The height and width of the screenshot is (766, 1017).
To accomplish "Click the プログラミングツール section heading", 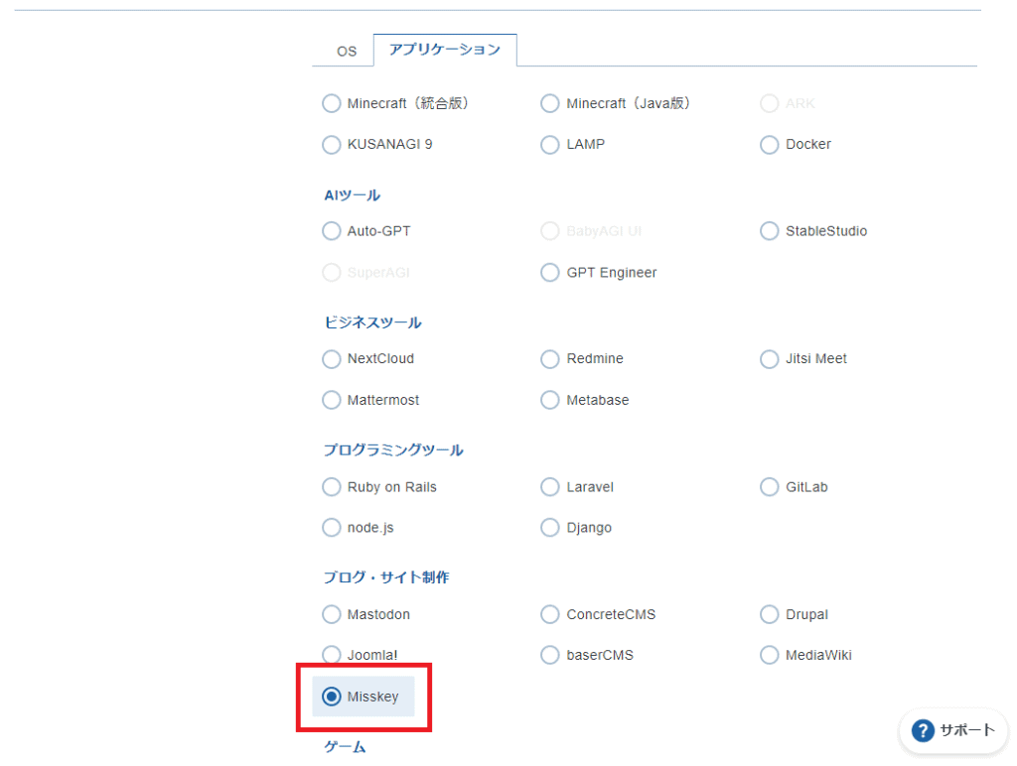I will pyautogui.click(x=393, y=450).
